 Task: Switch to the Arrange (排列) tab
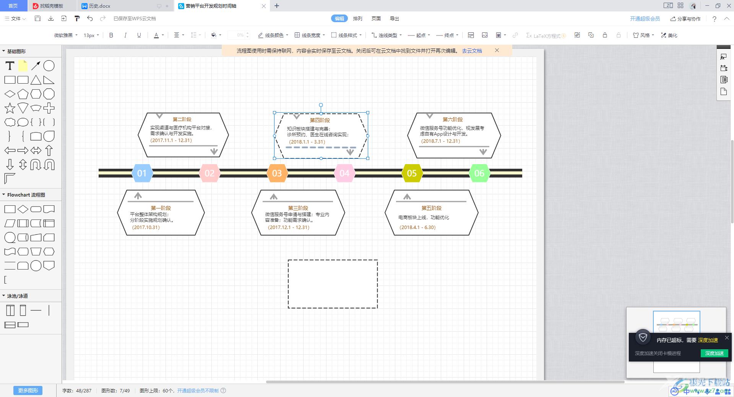pyautogui.click(x=358, y=18)
